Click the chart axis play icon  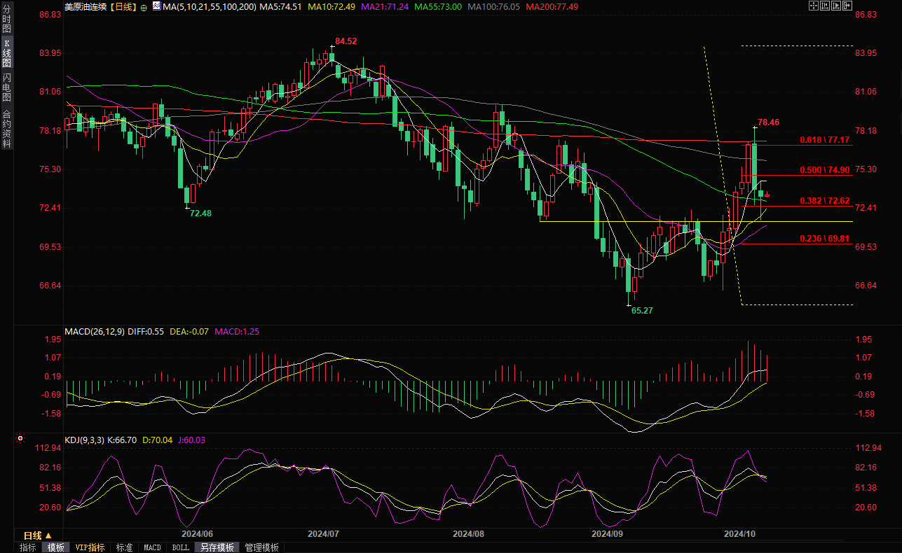pos(835,6)
